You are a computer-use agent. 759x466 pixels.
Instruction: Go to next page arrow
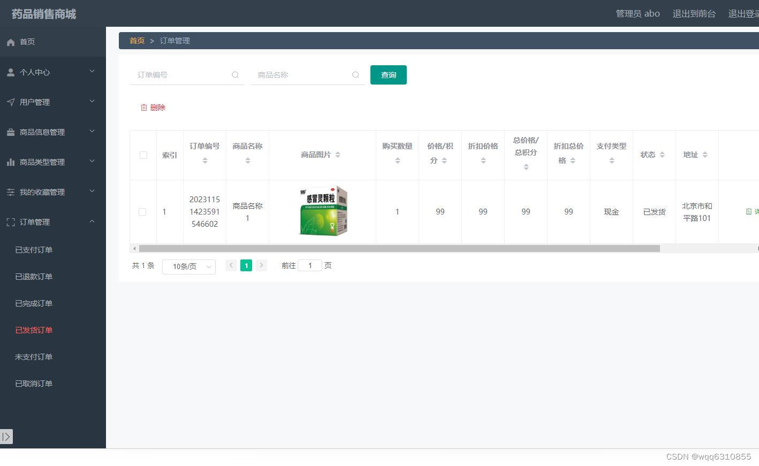coord(261,265)
